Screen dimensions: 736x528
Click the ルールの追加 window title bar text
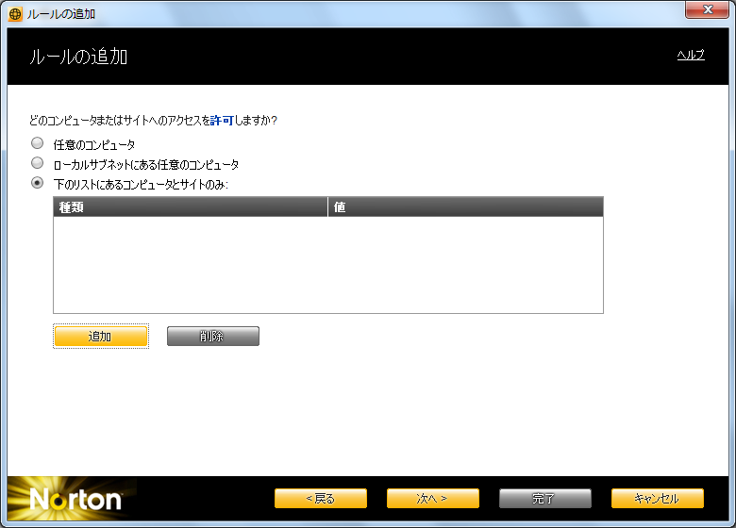pos(60,14)
